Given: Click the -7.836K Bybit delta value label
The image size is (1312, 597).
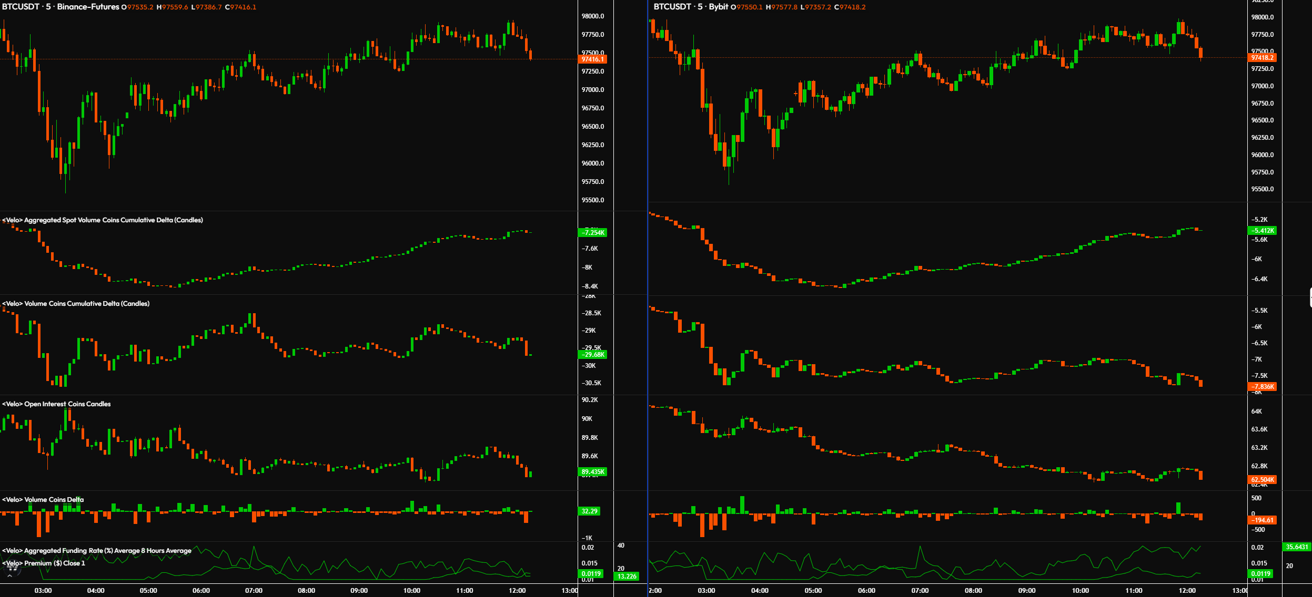Looking at the screenshot, I should (1262, 387).
